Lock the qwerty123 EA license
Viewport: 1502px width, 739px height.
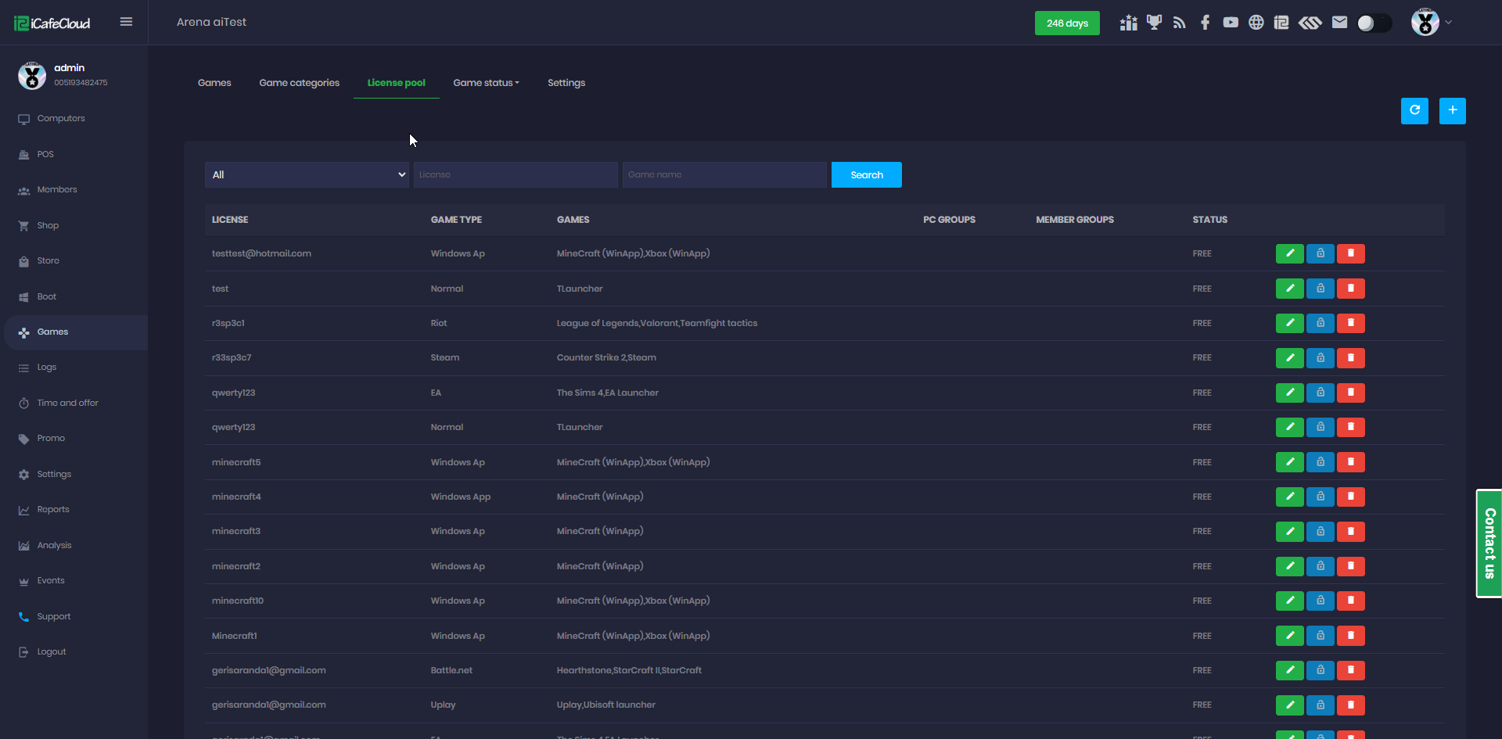[x=1320, y=393]
